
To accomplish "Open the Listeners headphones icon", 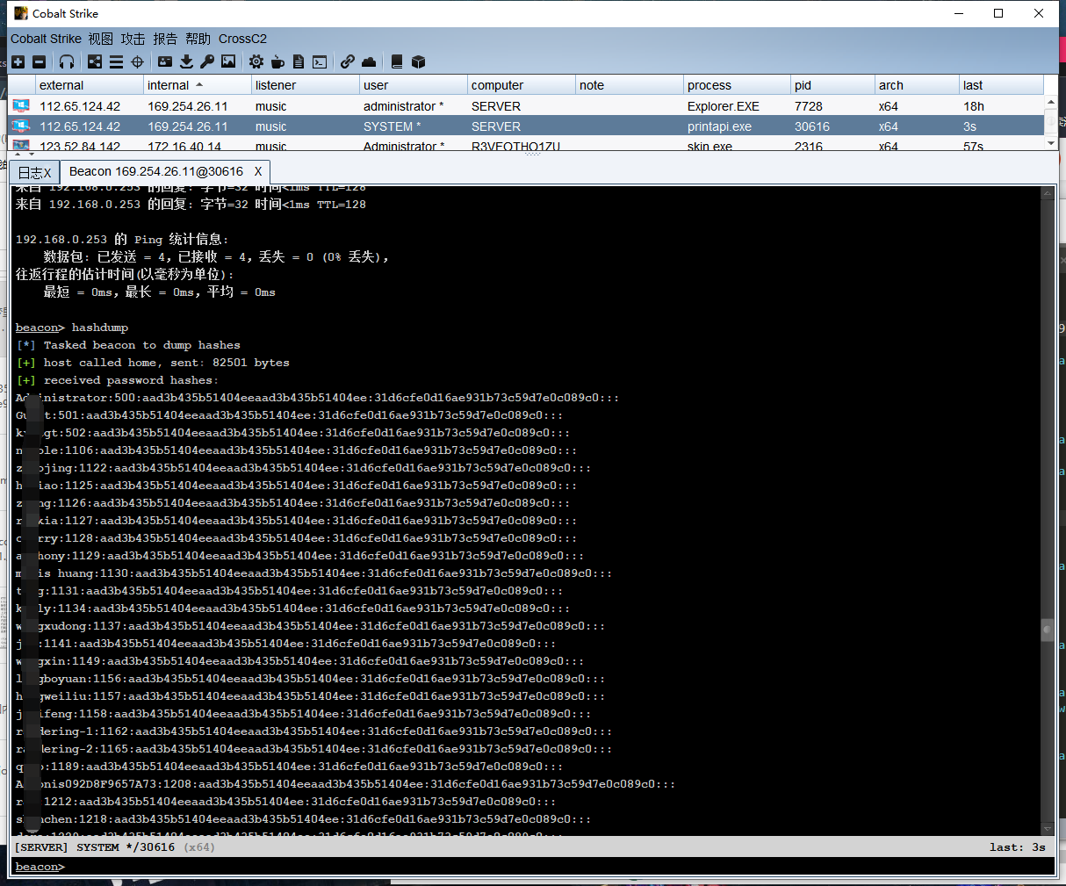I will (67, 61).
